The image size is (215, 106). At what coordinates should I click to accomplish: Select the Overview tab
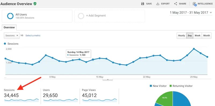(9, 27)
